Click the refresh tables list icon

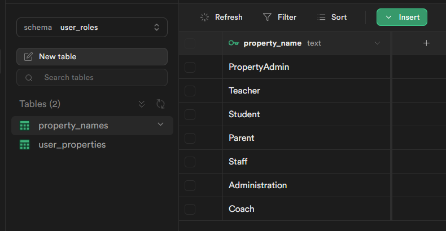pos(160,104)
